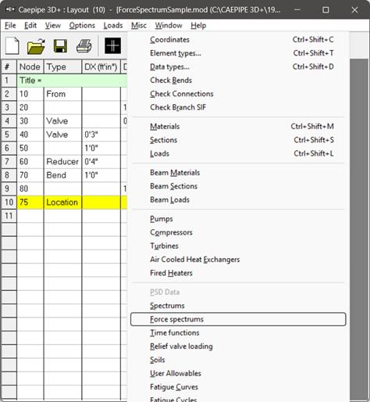Image resolution: width=370 pixels, height=402 pixels.
Task: Select node 20 cell
Action: point(30,107)
